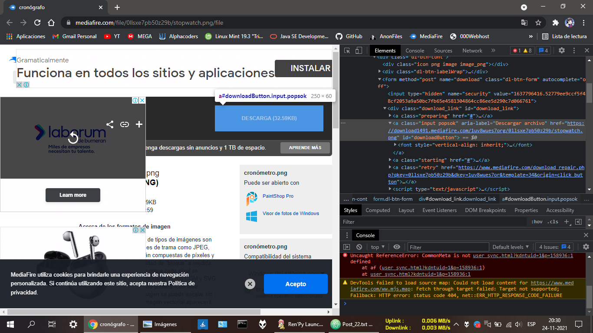Viewport: 593px width, 333px height.
Task: Accept cookies with the Acepto button
Action: 296,284
